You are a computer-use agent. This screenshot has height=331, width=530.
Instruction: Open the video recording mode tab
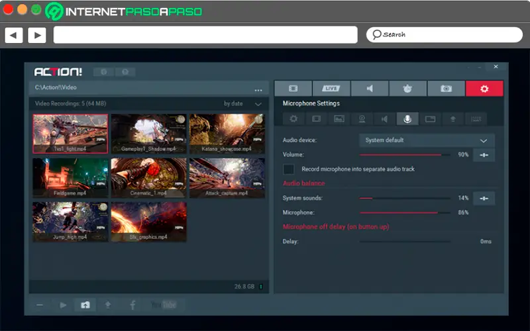(293, 89)
